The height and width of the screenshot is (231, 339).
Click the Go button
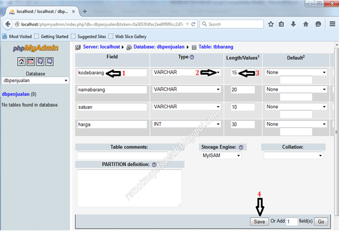tap(321, 221)
